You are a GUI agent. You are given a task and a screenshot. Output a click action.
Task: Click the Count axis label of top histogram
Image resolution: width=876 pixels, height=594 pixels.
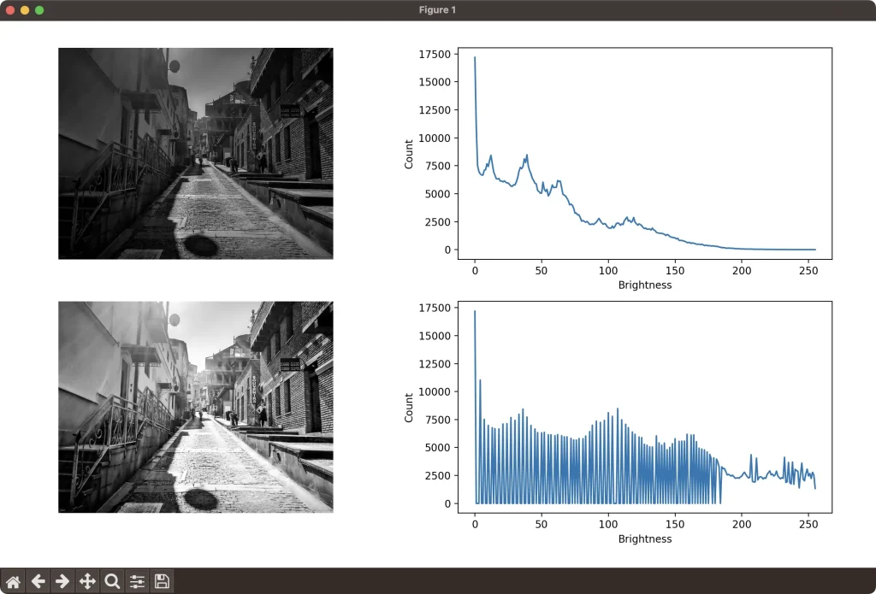409,153
